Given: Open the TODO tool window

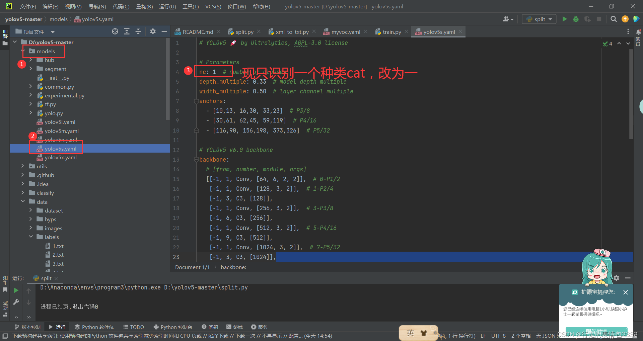Looking at the screenshot, I should (133, 327).
